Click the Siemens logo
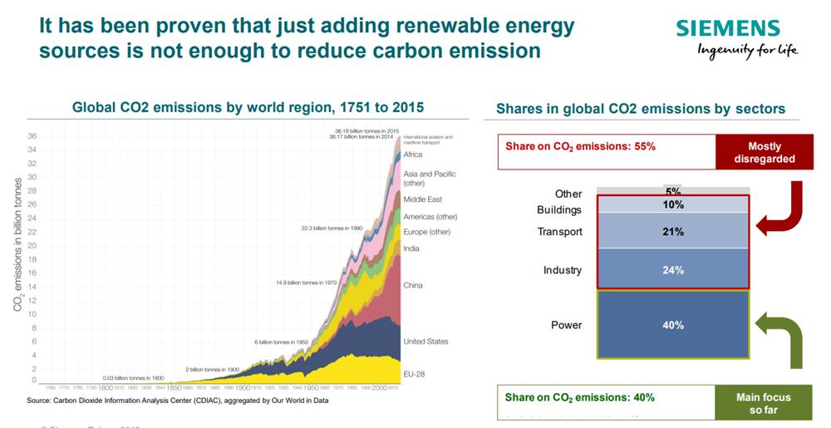This screenshot has width=831, height=428. tap(728, 30)
